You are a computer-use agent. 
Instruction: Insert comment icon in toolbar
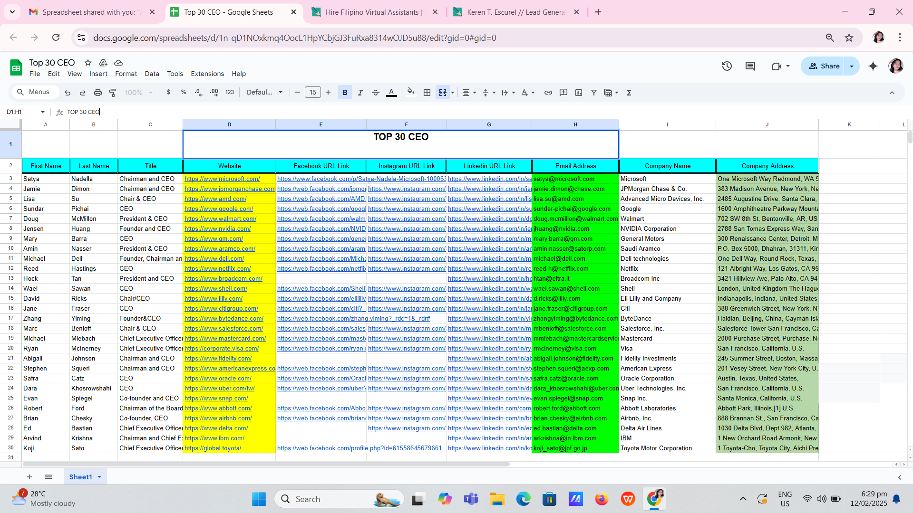[x=563, y=93]
